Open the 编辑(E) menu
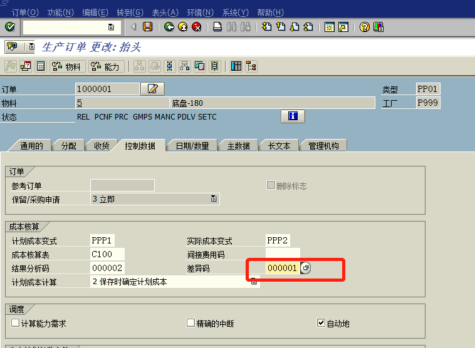The image size is (475, 348). coord(95,13)
